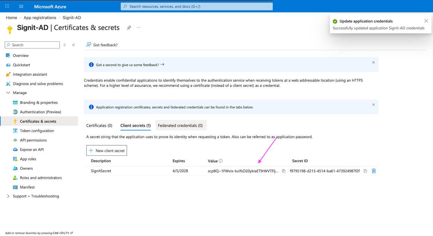The height and width of the screenshot is (236, 433).
Task: Select the Secret ID f9795198-d213 text
Action: [325, 171]
